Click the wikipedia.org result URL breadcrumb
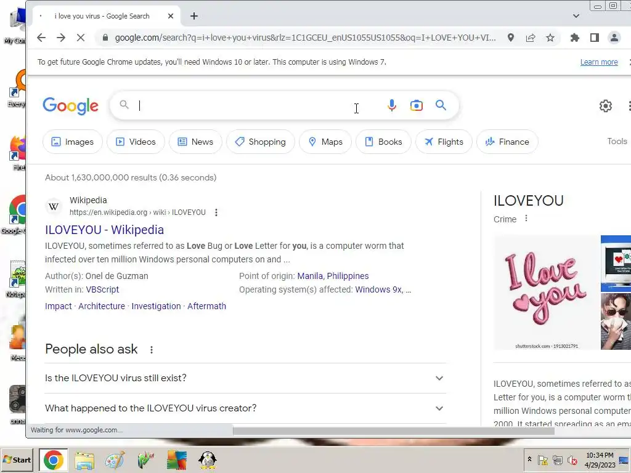 (137, 212)
